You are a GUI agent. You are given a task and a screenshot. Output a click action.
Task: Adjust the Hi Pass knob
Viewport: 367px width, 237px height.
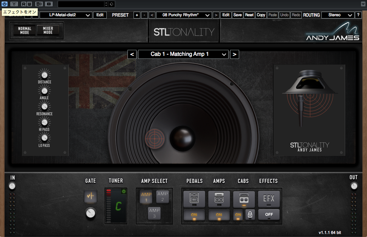(45, 122)
